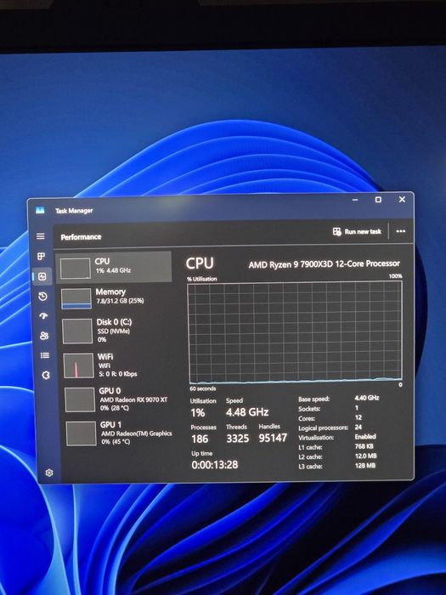Viewport: 446px width, 595px height.
Task: Click the 60 seconds graph label
Action: [203, 388]
